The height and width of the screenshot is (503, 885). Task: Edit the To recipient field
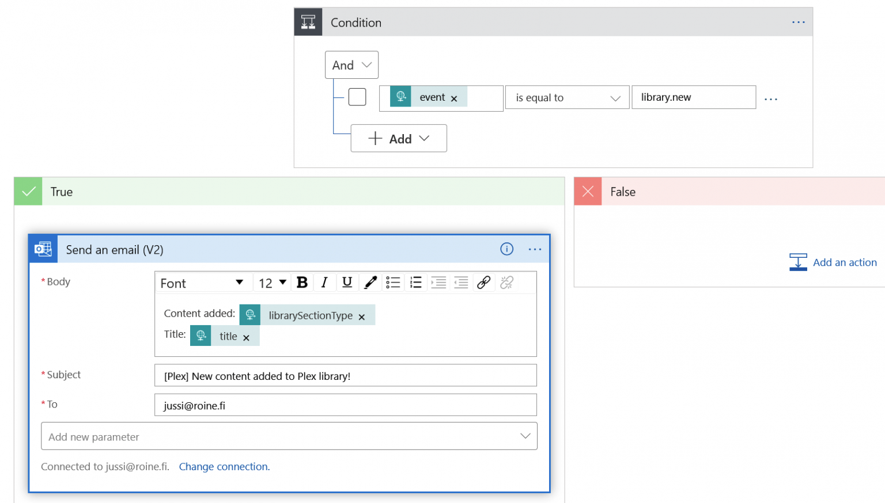(346, 405)
